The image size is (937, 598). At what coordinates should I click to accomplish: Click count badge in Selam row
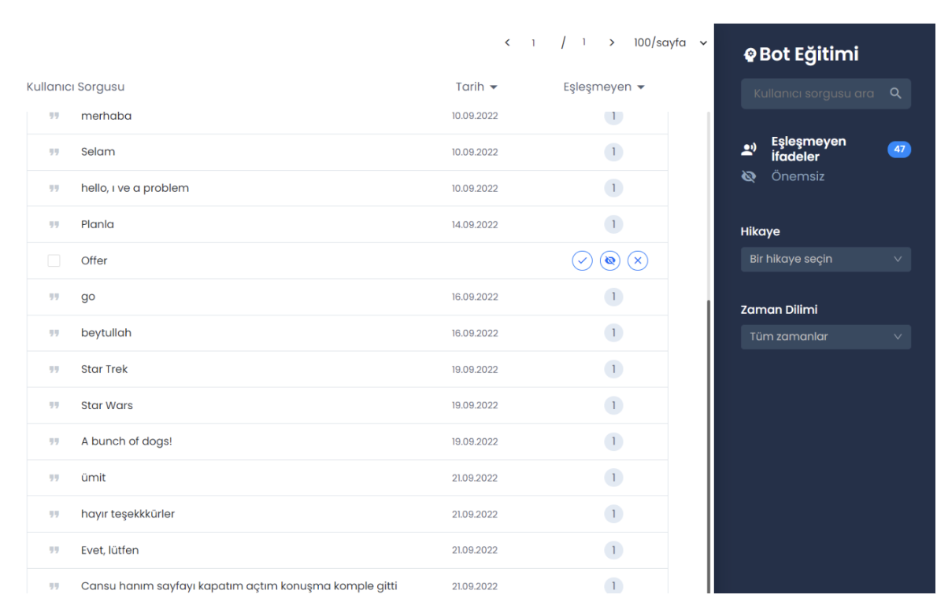click(x=613, y=152)
